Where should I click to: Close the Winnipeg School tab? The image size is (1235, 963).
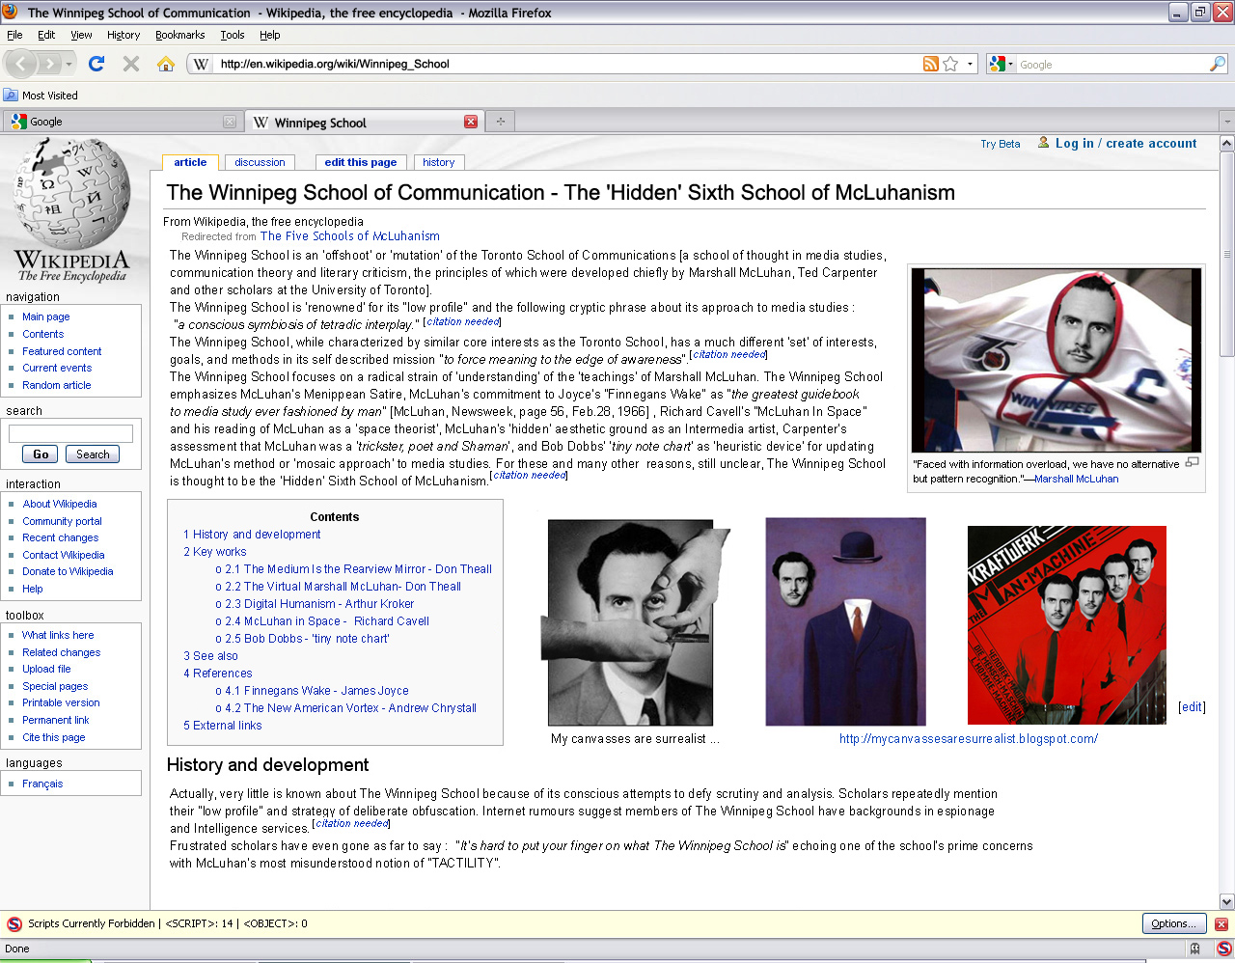tap(471, 122)
